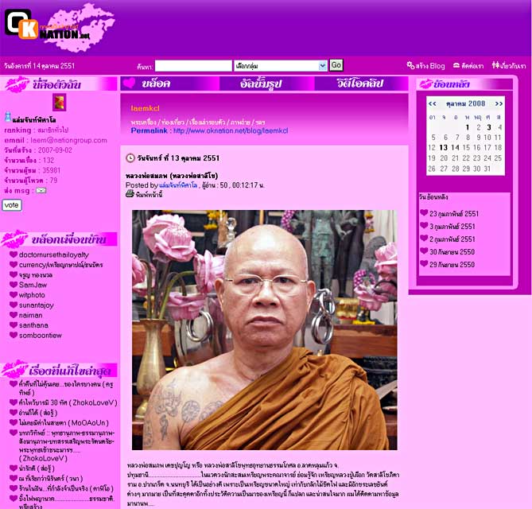The width and height of the screenshot is (532, 509).
Task: Click the people about-us icon
Action: (495, 64)
